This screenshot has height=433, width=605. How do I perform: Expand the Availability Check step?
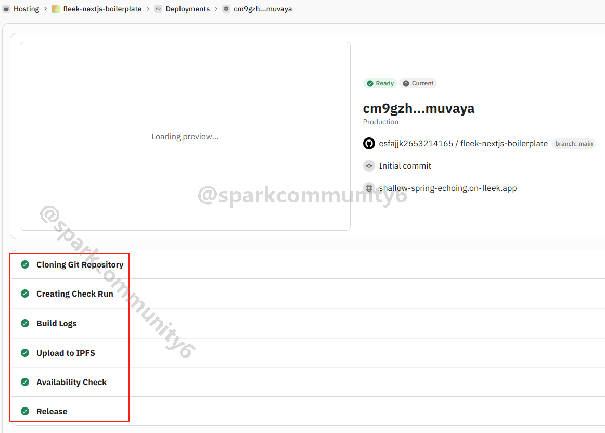click(308, 382)
